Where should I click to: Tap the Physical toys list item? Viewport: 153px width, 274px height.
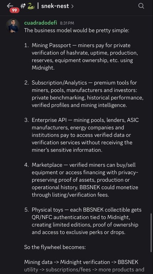[83, 221]
